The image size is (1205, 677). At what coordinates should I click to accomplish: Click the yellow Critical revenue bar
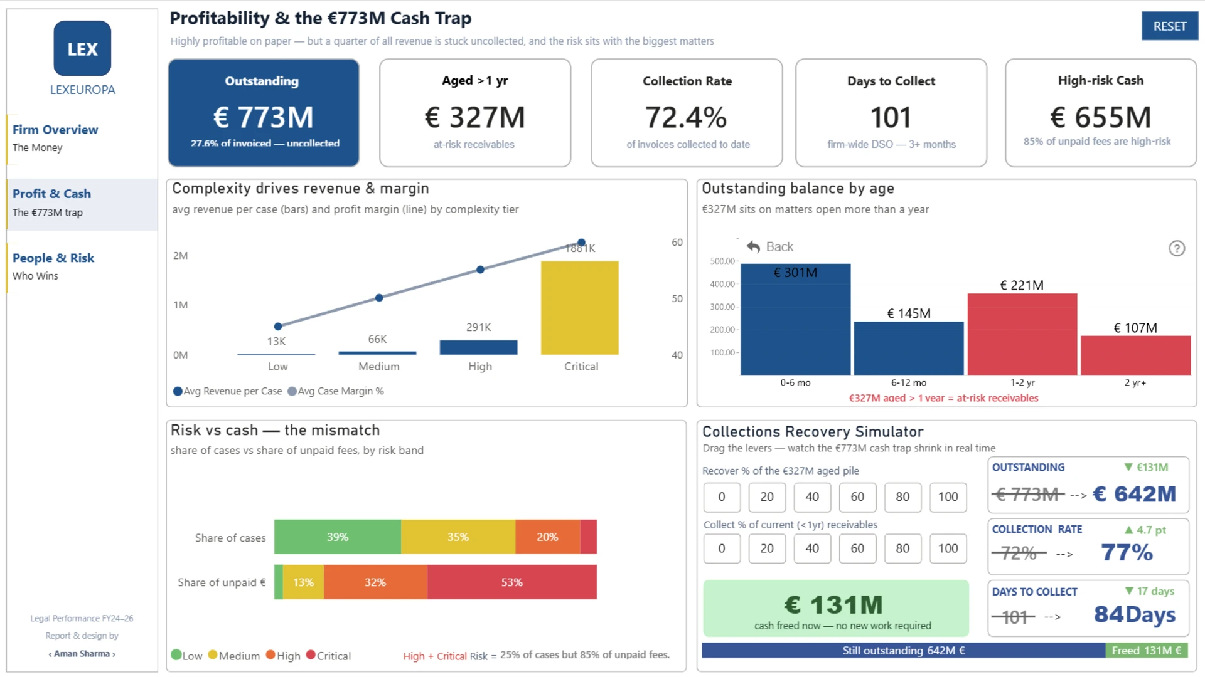point(580,308)
